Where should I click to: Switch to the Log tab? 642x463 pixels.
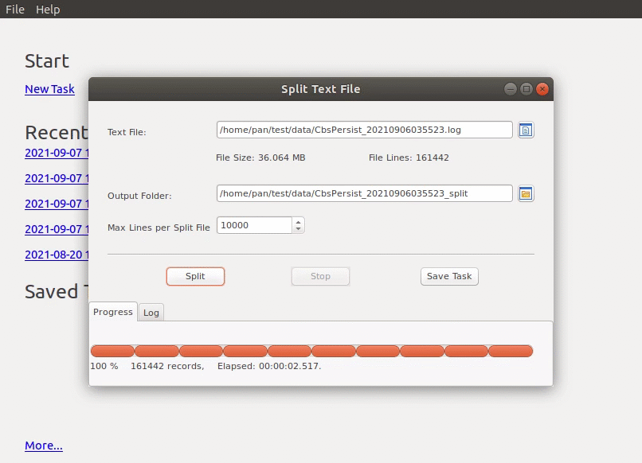[151, 313]
